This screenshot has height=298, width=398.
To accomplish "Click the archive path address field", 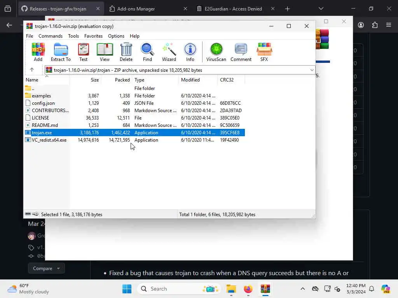I will tap(180, 70).
